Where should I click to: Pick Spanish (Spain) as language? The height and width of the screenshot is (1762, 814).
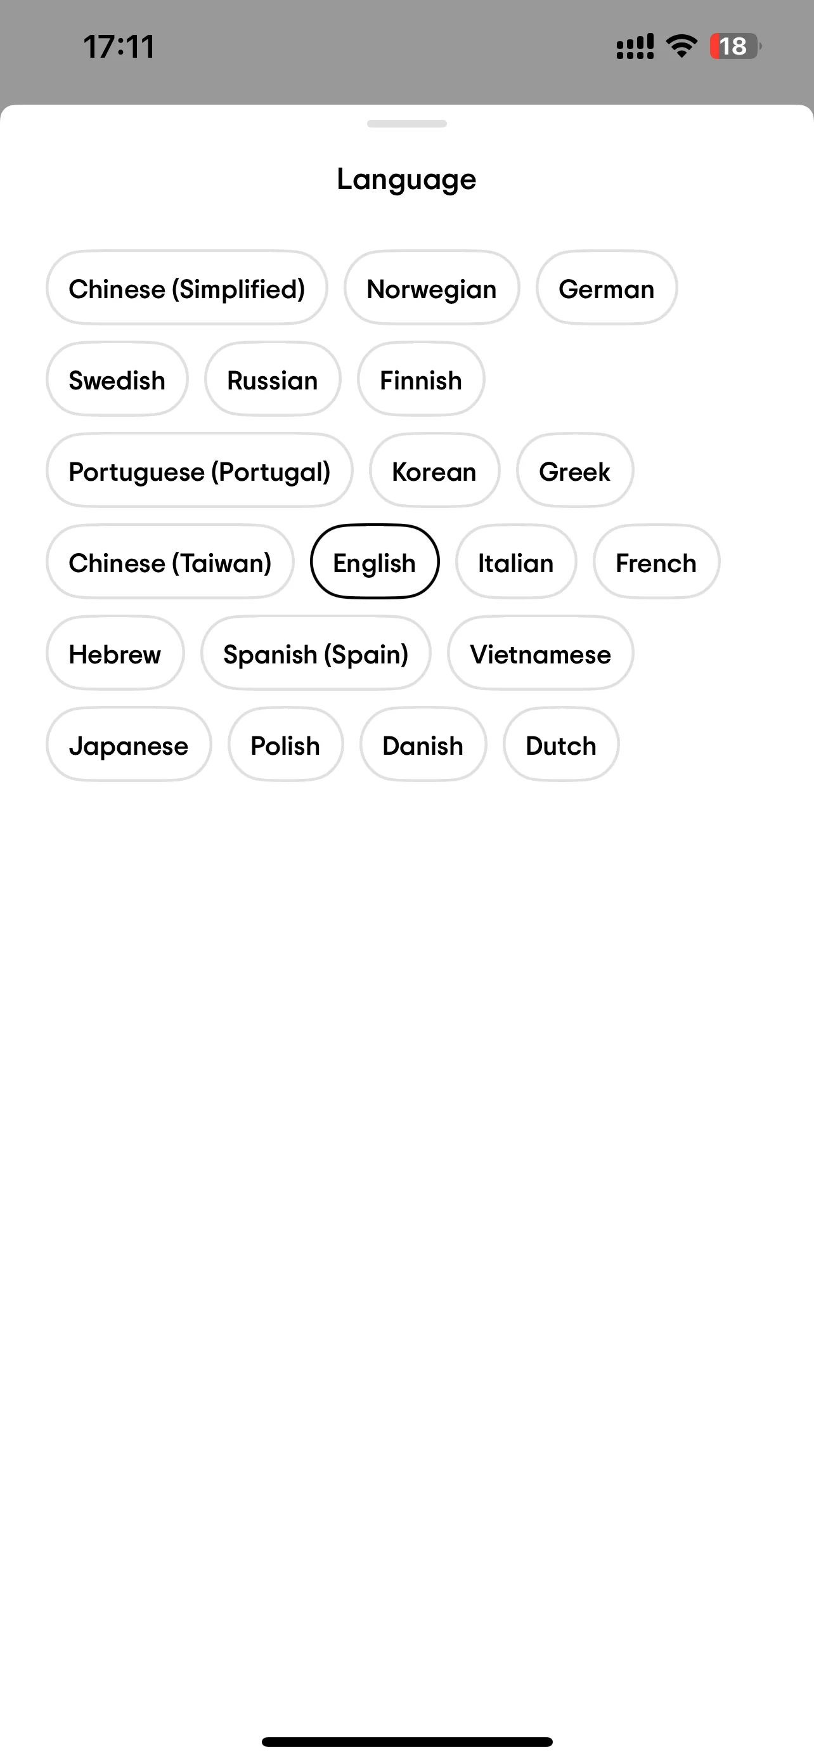click(x=316, y=653)
